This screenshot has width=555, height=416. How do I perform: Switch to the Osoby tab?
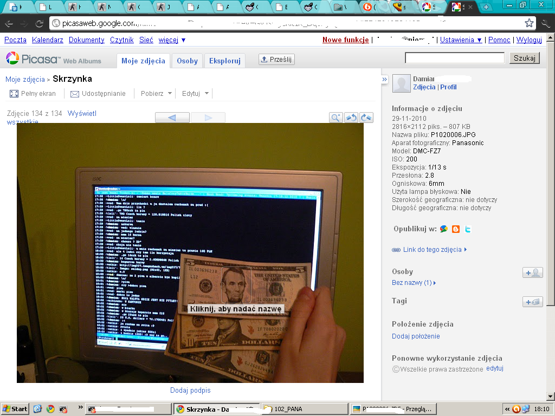tap(187, 61)
